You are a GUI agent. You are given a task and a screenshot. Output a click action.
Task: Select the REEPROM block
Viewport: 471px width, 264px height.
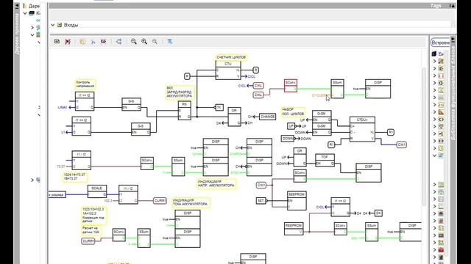coord(294,229)
